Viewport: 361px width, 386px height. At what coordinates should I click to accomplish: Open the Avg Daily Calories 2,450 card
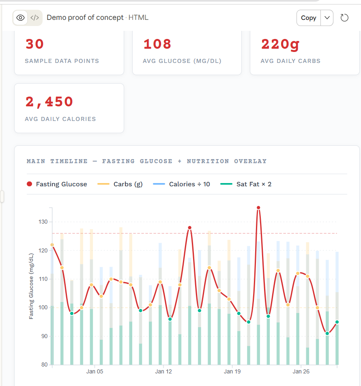pyautogui.click(x=69, y=108)
